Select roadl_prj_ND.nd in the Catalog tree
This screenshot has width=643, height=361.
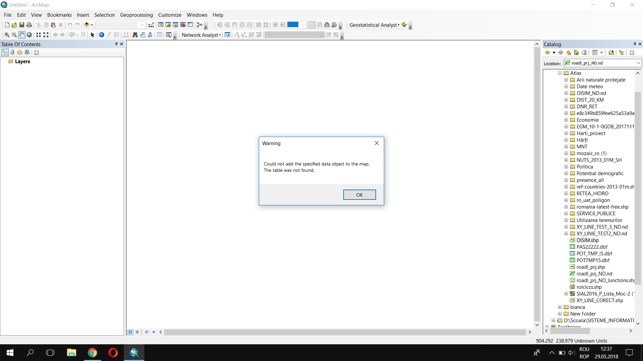(x=594, y=274)
